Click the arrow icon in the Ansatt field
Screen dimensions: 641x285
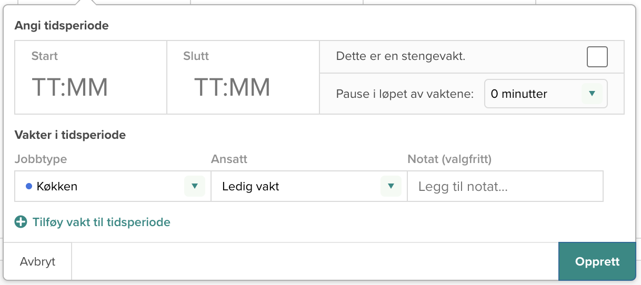pos(390,186)
